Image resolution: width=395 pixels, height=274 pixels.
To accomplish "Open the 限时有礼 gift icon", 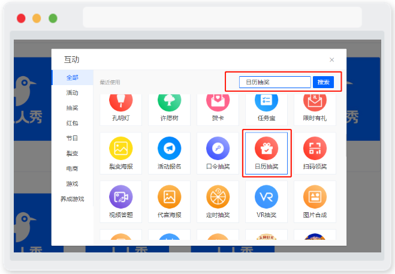I will (315, 102).
